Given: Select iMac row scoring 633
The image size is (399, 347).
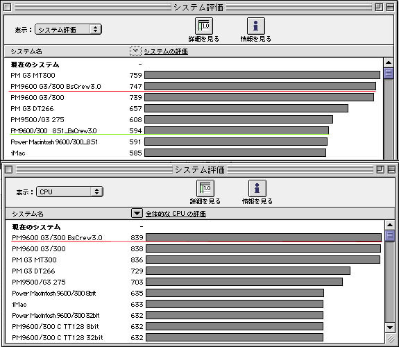Looking at the screenshot, I should (x=195, y=304).
